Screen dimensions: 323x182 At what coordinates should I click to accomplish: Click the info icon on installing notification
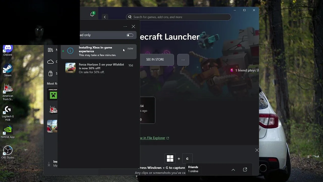(70, 51)
